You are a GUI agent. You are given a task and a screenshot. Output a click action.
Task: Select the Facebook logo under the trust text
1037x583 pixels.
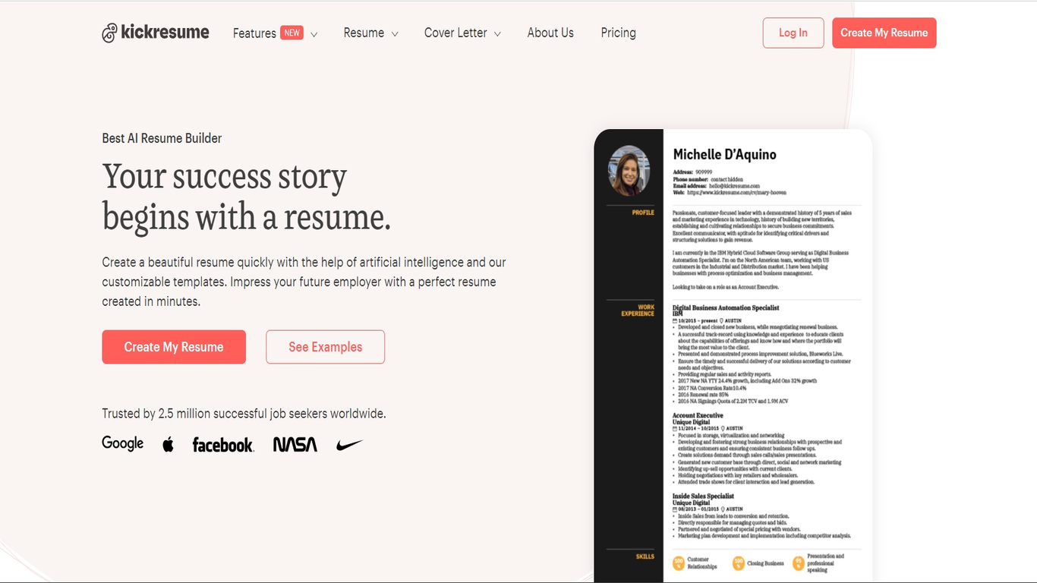pyautogui.click(x=222, y=445)
